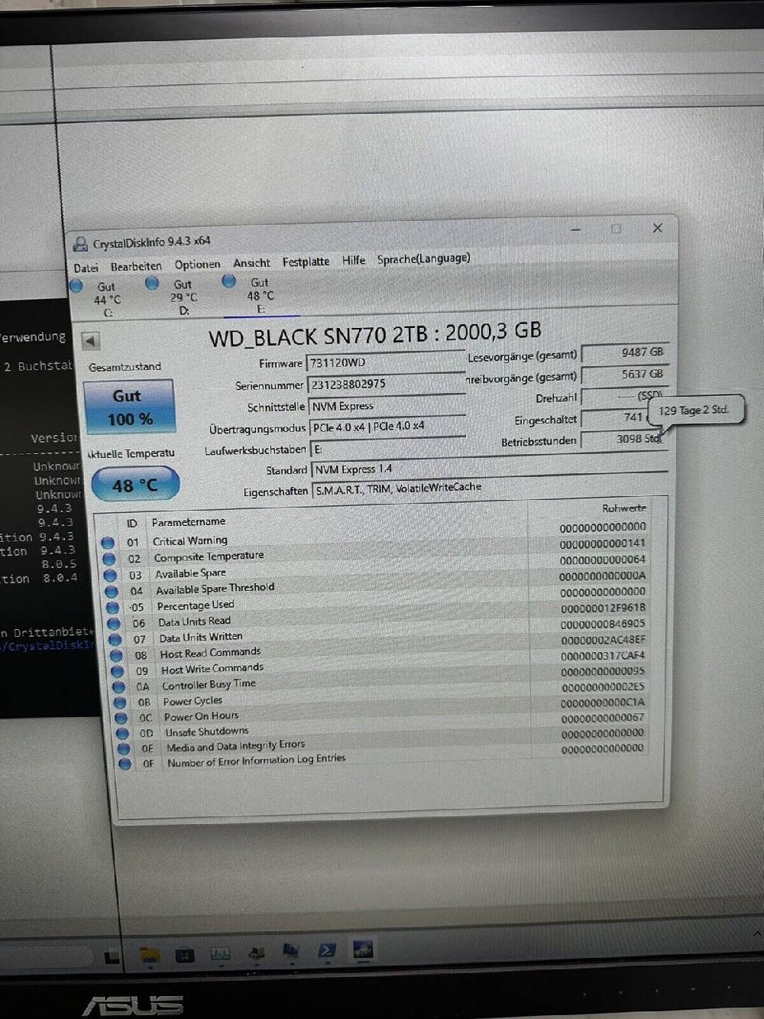Open File Explorer from the taskbar
Image resolution: width=764 pixels, height=1019 pixels.
(150, 955)
